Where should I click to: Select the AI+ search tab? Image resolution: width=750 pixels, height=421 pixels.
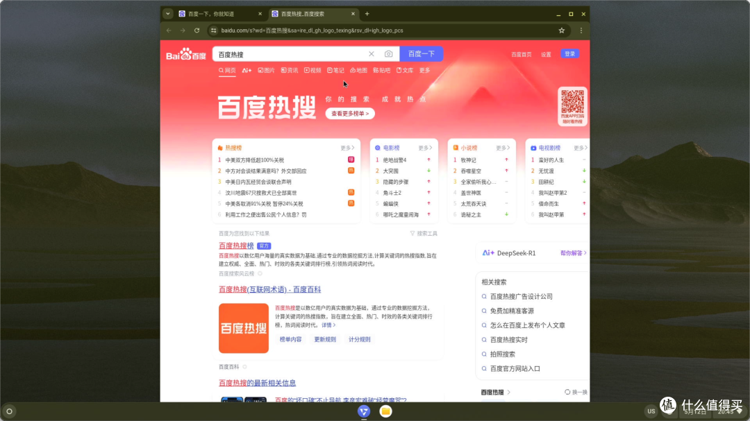[247, 70]
